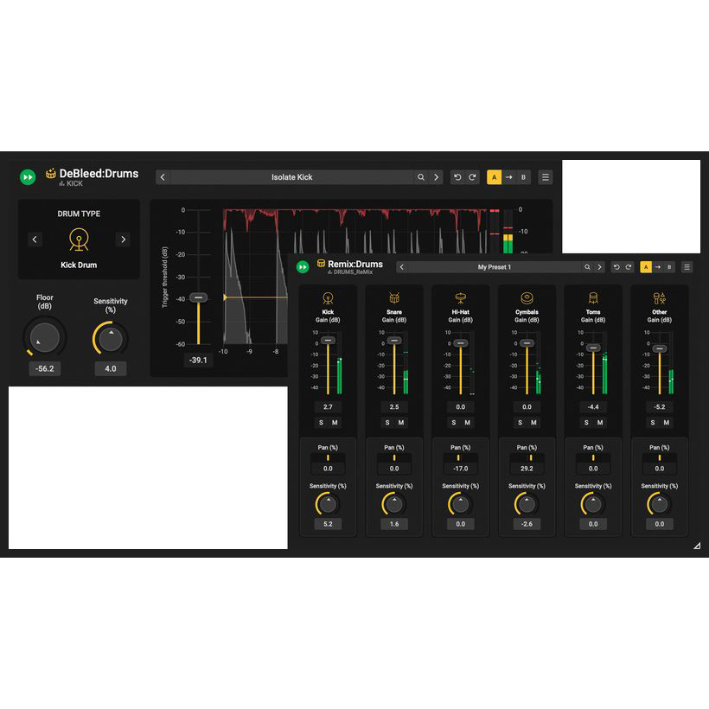
Task: Go to next preset in DeBleed:Drums
Action: click(436, 177)
